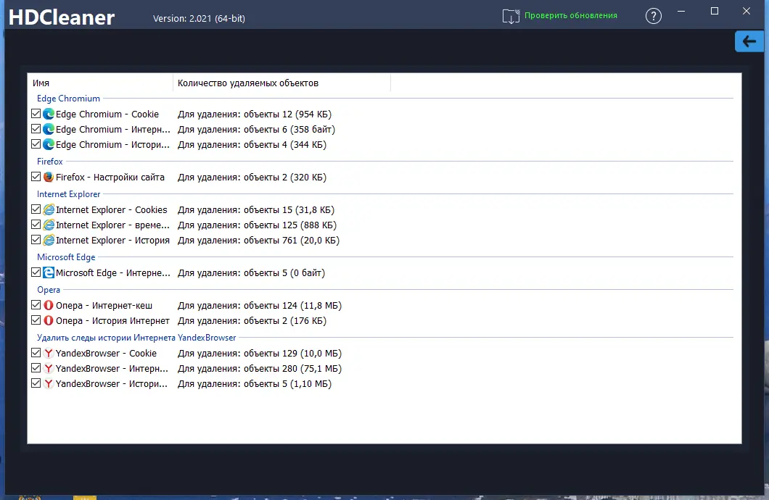Collapse Удалить следы истории Интернета YandexBrowser group
This screenshot has width=769, height=500.
point(136,338)
